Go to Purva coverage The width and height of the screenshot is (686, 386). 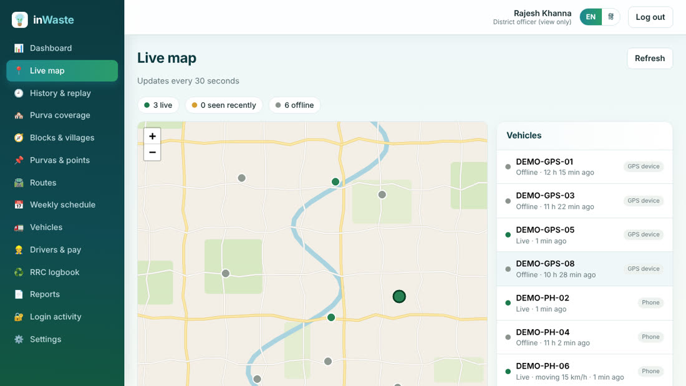click(62, 115)
